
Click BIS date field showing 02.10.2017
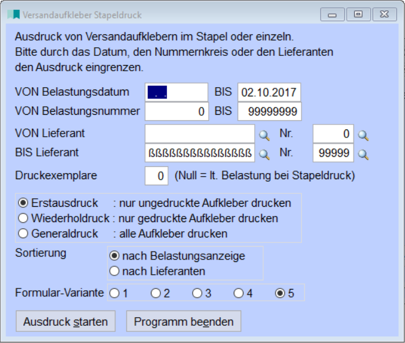[269, 92]
